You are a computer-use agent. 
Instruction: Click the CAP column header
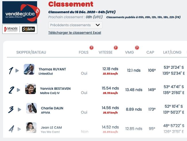click(150, 52)
